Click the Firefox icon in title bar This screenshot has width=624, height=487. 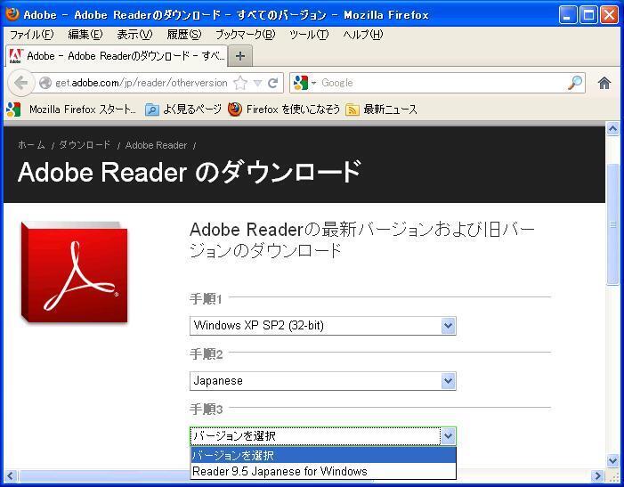tap(12, 14)
